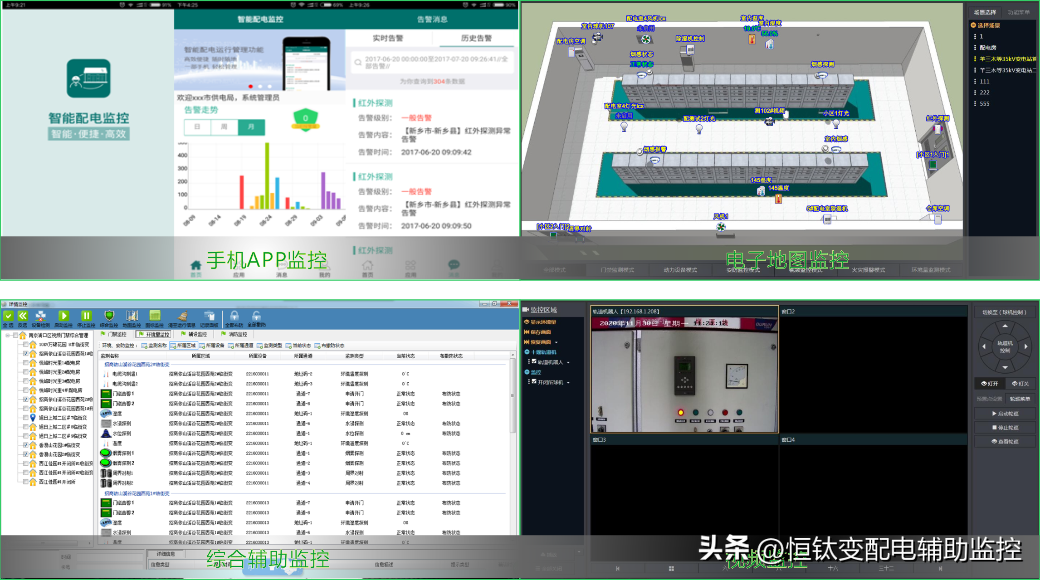
Task: Collapse the 监控 group in 监控区域
Action: coord(527,372)
